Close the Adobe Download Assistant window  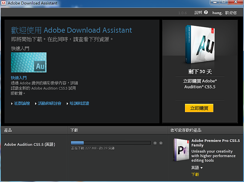click(236, 2)
